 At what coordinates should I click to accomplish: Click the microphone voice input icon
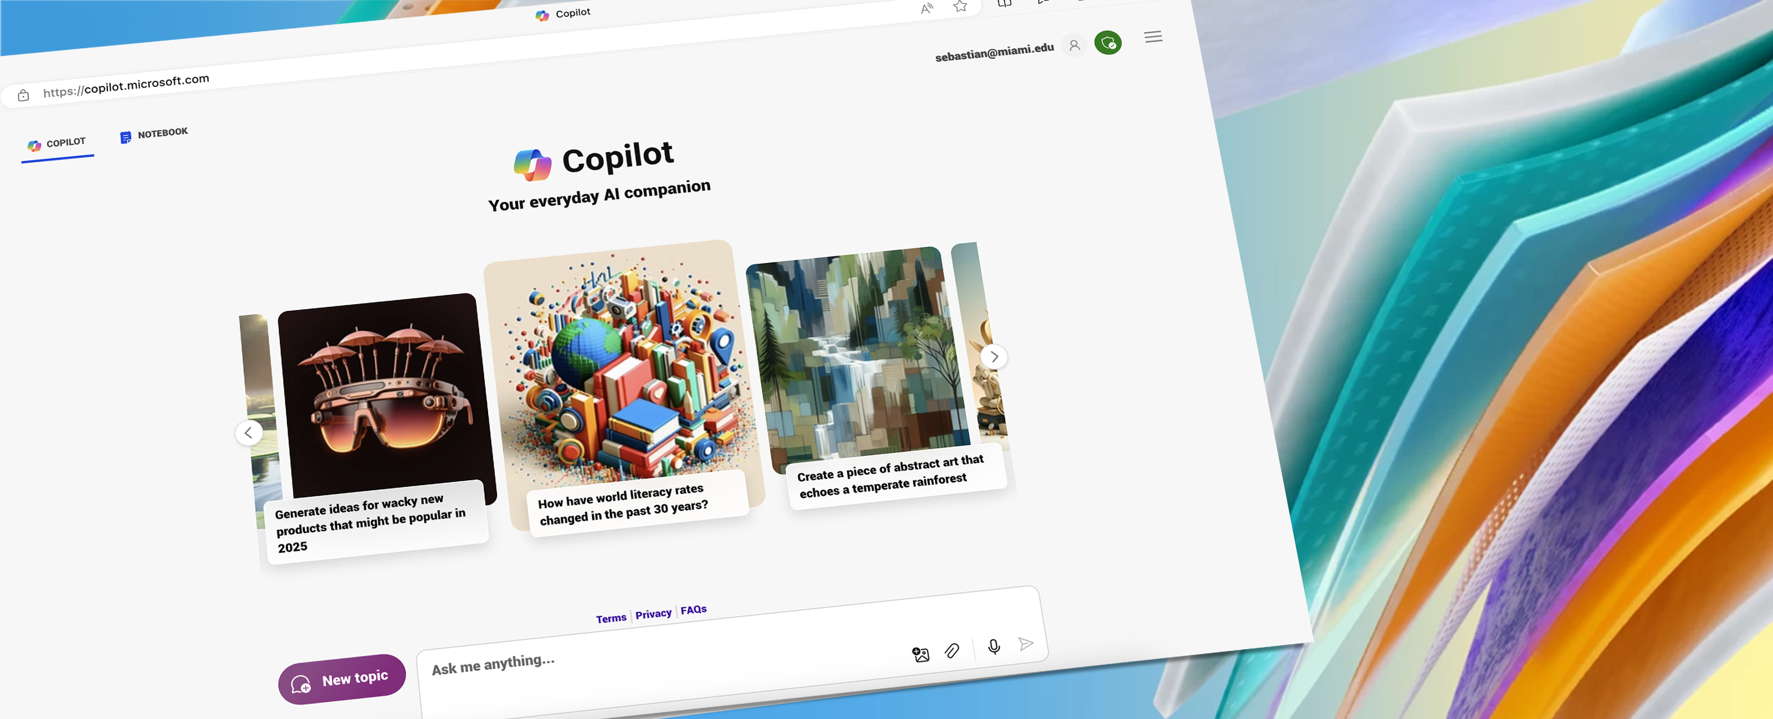[994, 647]
